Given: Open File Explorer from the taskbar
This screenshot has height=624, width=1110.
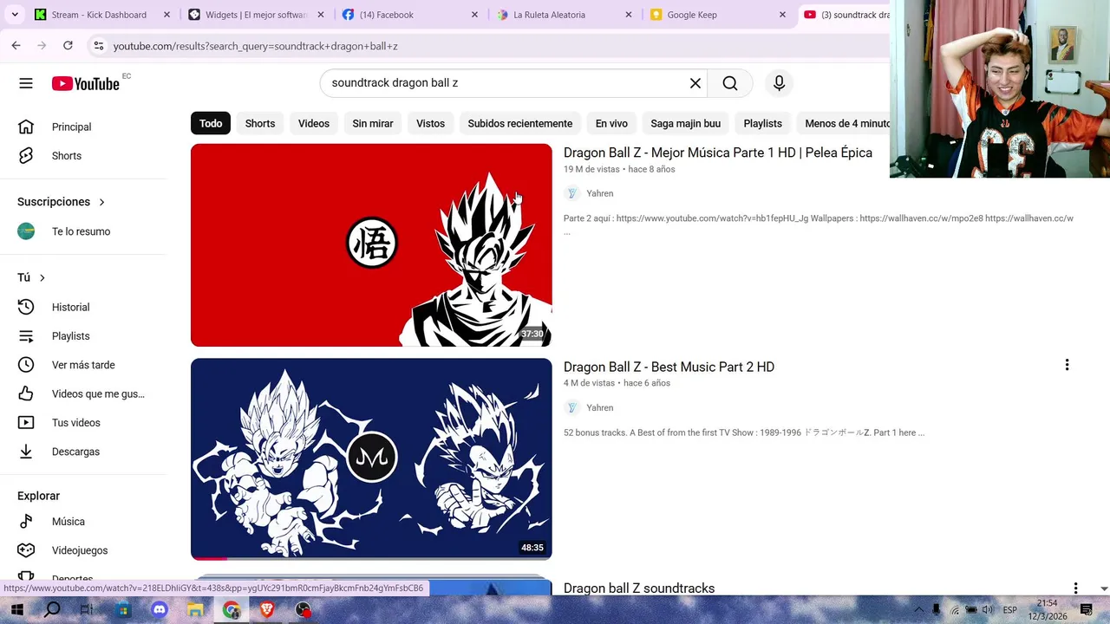Looking at the screenshot, I should (x=195, y=610).
